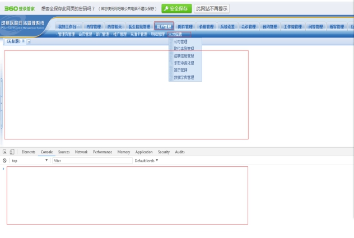Toggle the device toolbar icon
This screenshot has height=238, width=354.
pyautogui.click(x=12, y=152)
